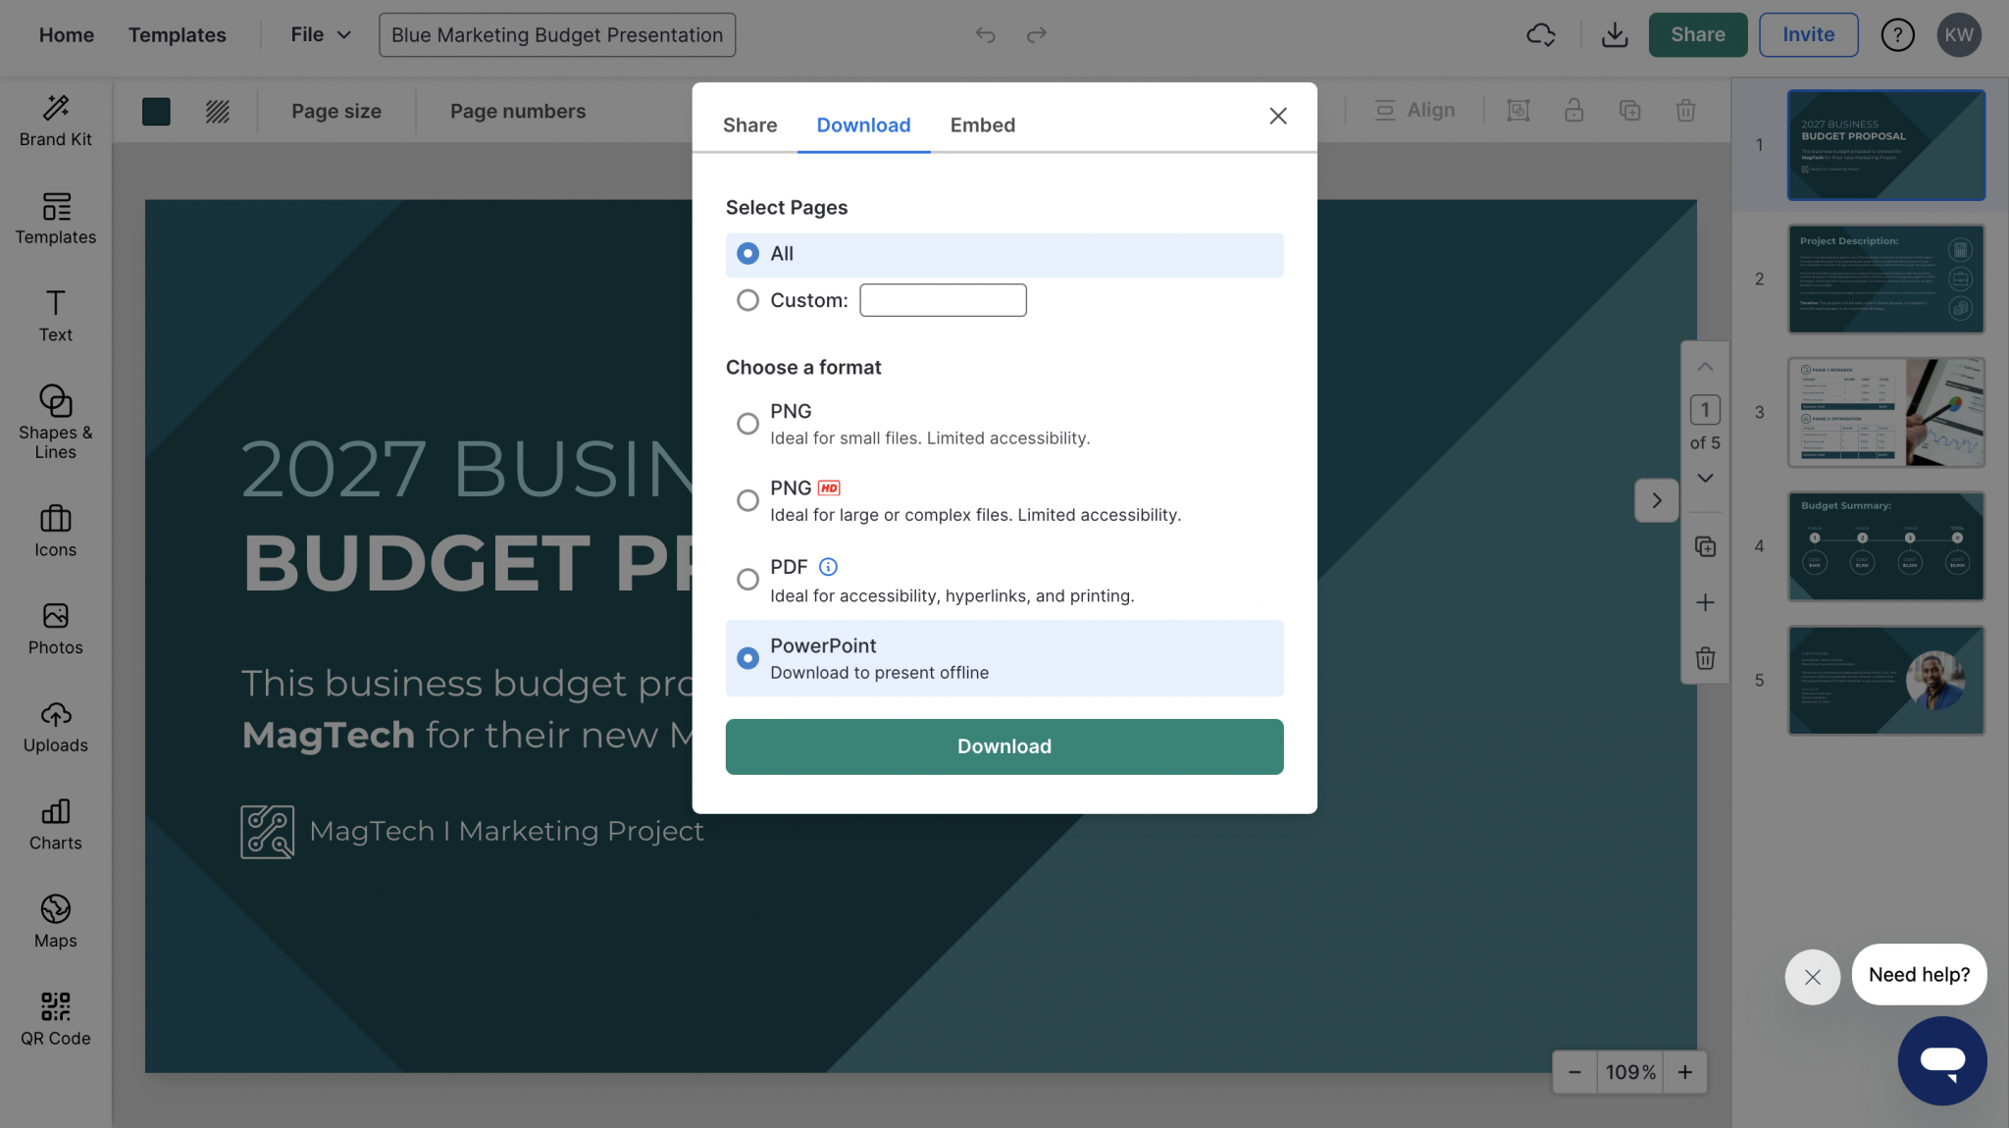Open the File menu
Viewport: 2009px width, 1128px height.
tap(317, 34)
